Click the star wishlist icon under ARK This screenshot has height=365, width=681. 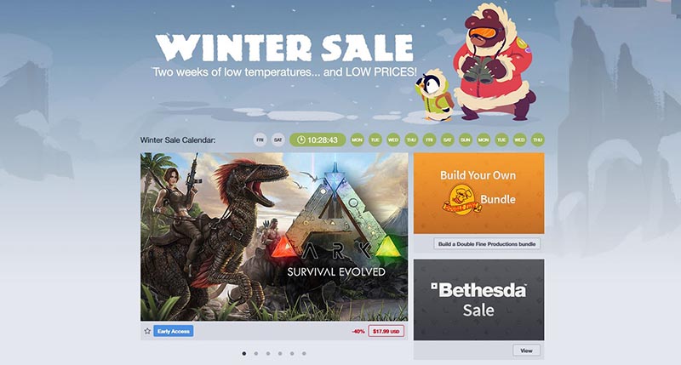[x=147, y=331]
